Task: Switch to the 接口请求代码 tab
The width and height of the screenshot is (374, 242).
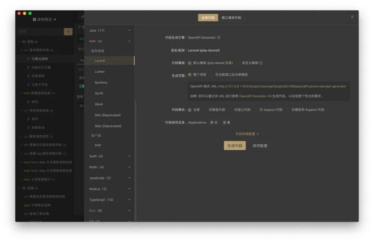Action: 231,17
